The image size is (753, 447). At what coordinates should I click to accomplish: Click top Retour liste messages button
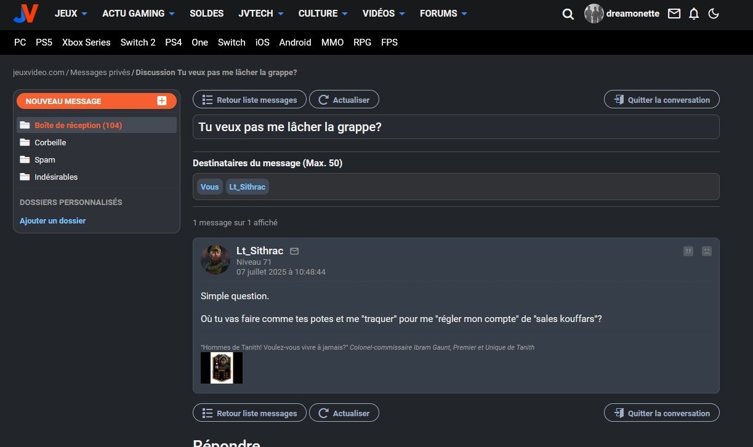(249, 100)
